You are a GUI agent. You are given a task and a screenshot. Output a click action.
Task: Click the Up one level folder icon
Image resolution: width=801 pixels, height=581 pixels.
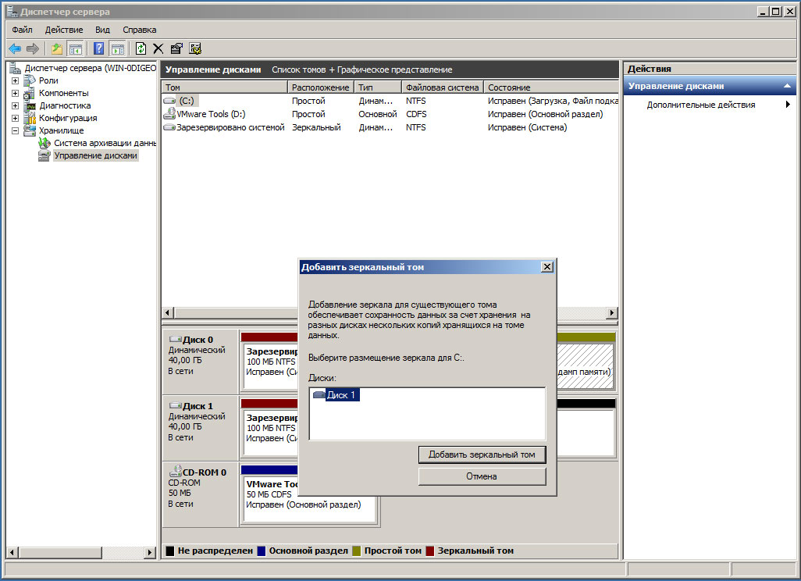[57, 48]
